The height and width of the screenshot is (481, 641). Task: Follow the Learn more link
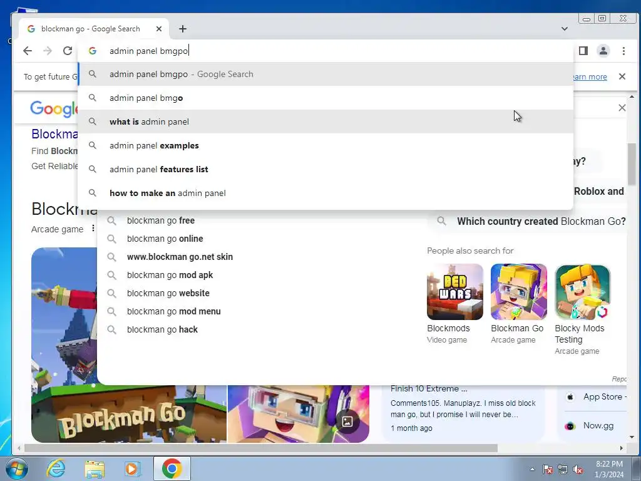pos(590,77)
